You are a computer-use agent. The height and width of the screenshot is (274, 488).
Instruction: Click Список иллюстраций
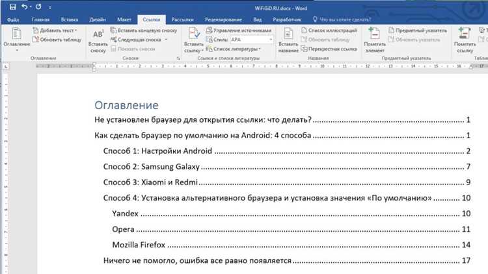[329, 31]
